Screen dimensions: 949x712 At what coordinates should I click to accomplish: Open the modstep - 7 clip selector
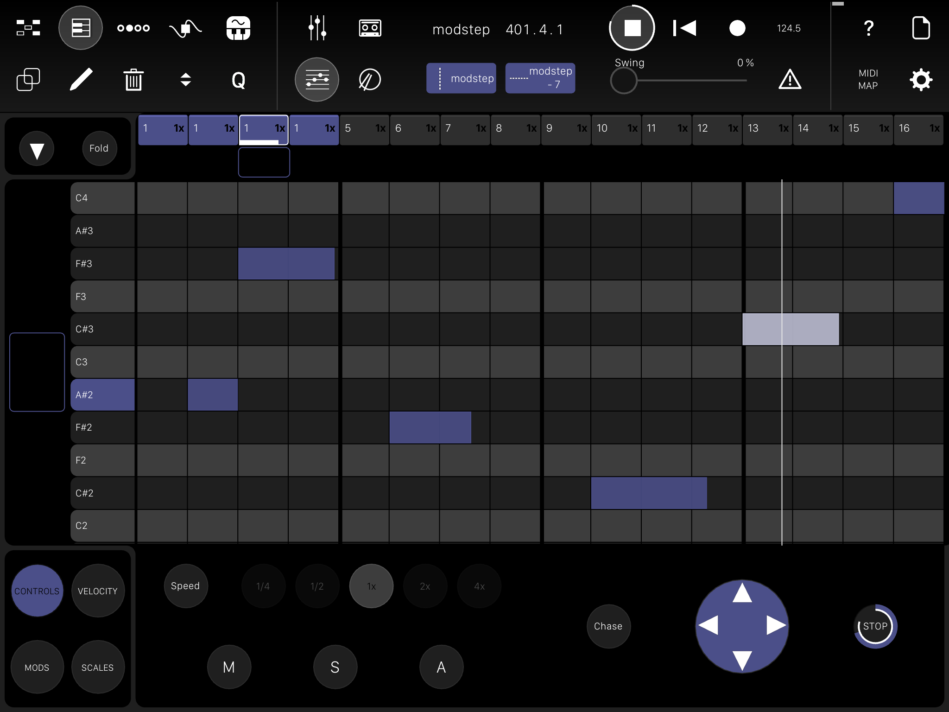(540, 78)
